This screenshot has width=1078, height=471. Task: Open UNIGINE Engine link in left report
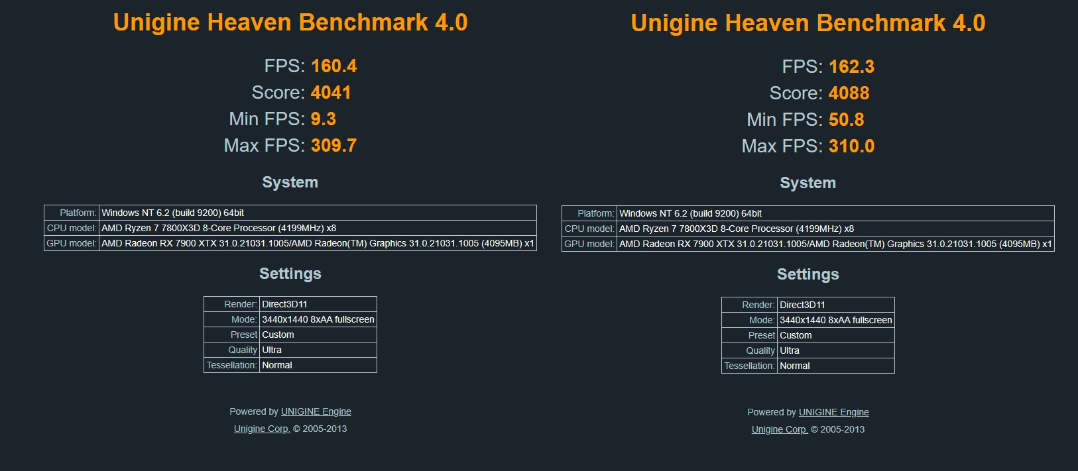pyautogui.click(x=316, y=411)
